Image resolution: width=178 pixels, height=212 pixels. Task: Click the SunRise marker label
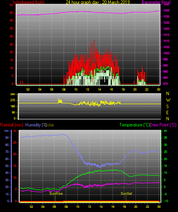[56, 194]
